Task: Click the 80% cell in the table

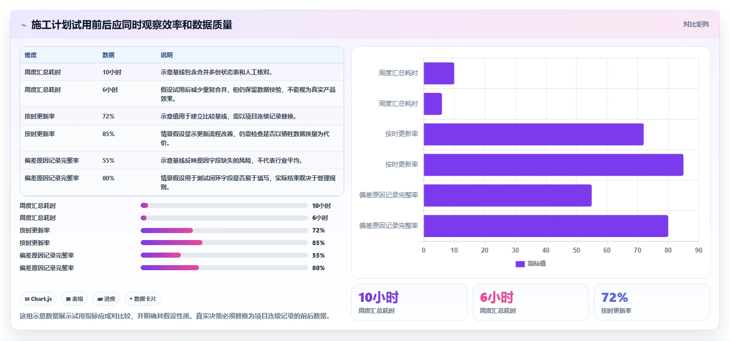Action: (x=109, y=178)
